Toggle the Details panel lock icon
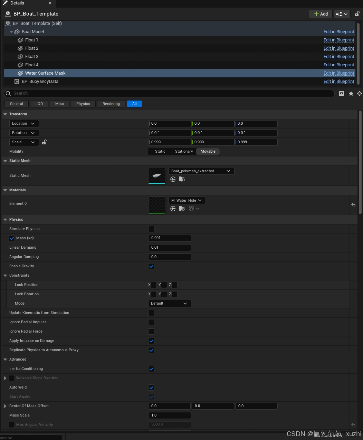The width and height of the screenshot is (363, 440). (357, 14)
